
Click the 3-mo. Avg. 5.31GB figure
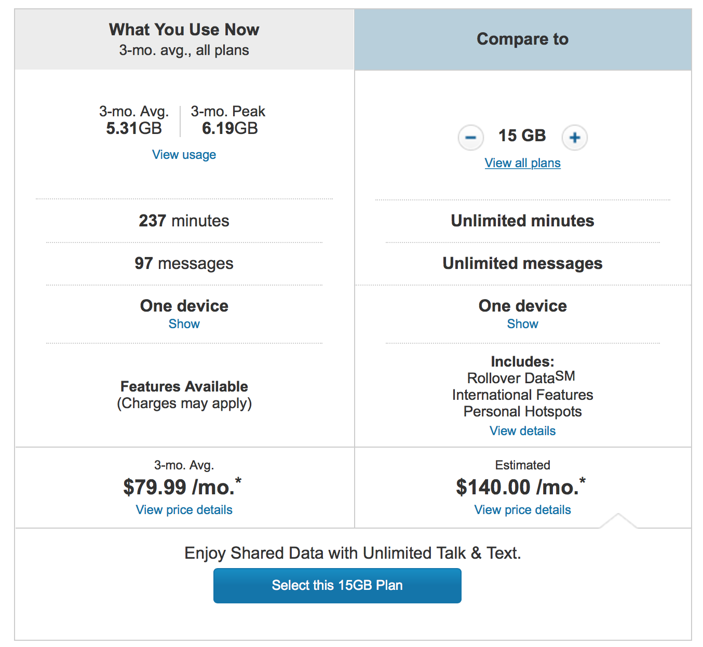tap(134, 120)
